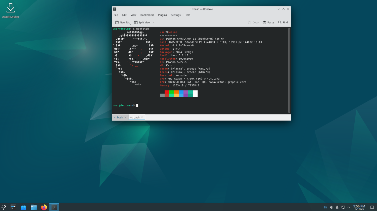This screenshot has width=377, height=211.
Task: Maximize the Konsole window
Action: [284, 9]
